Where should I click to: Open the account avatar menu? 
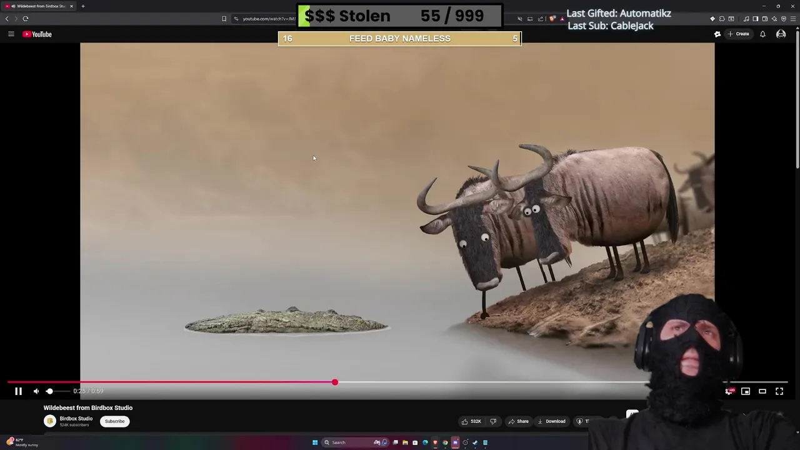point(781,34)
